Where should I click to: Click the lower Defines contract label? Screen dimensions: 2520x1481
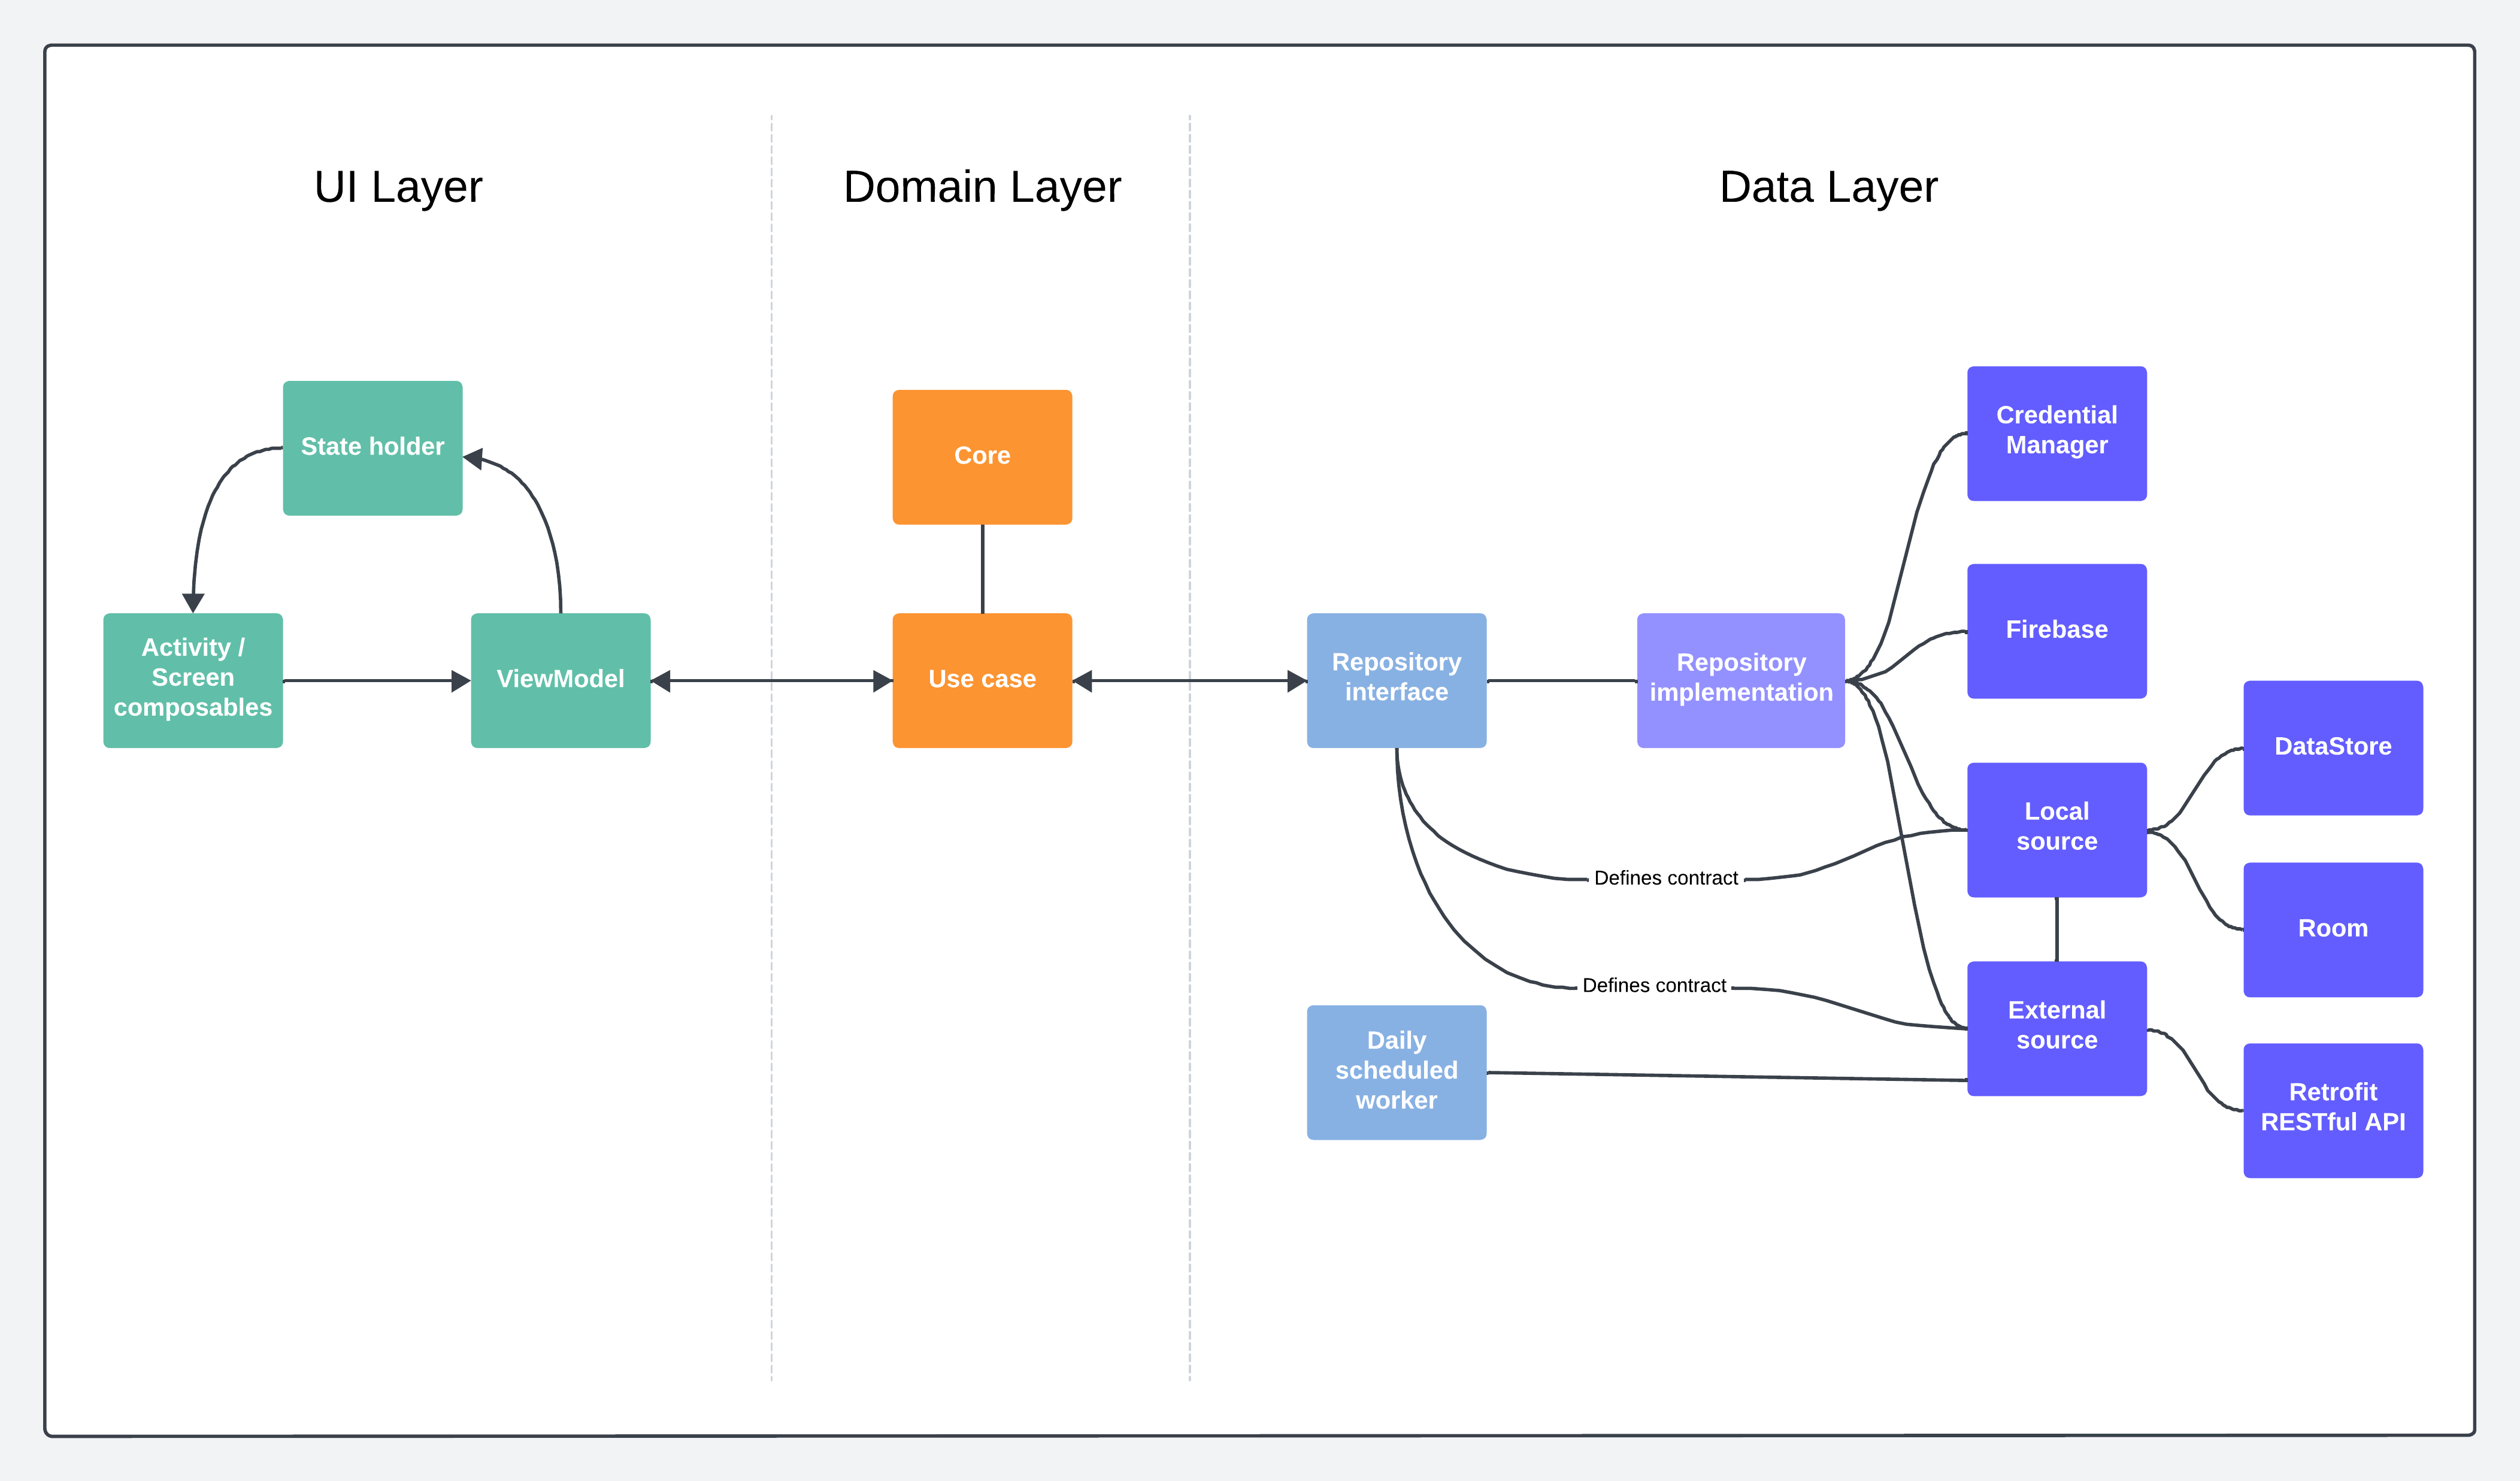click(x=1653, y=986)
